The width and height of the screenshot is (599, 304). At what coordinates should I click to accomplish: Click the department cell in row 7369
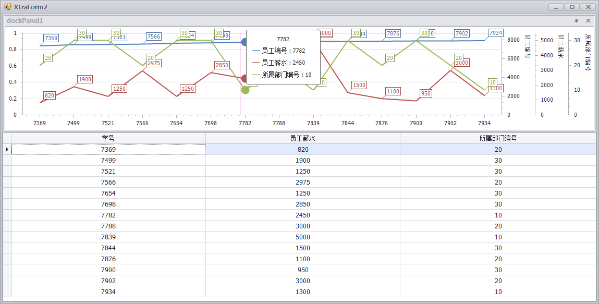click(x=498, y=149)
